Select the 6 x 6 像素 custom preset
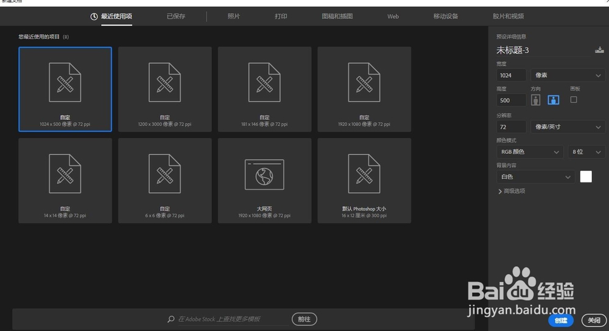 point(164,181)
